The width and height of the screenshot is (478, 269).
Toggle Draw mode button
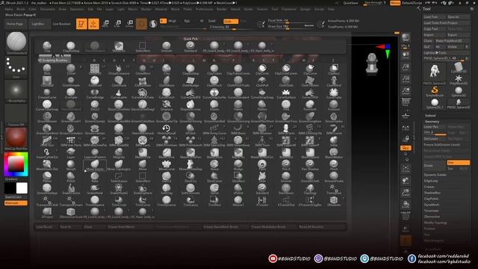[93, 24]
